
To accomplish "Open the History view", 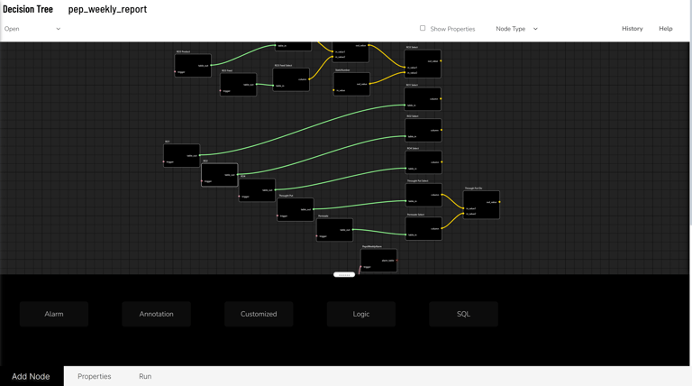I will tap(632, 29).
